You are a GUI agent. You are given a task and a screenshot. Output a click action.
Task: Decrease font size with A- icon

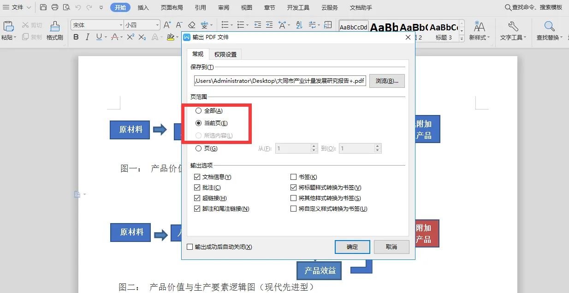[179, 25]
